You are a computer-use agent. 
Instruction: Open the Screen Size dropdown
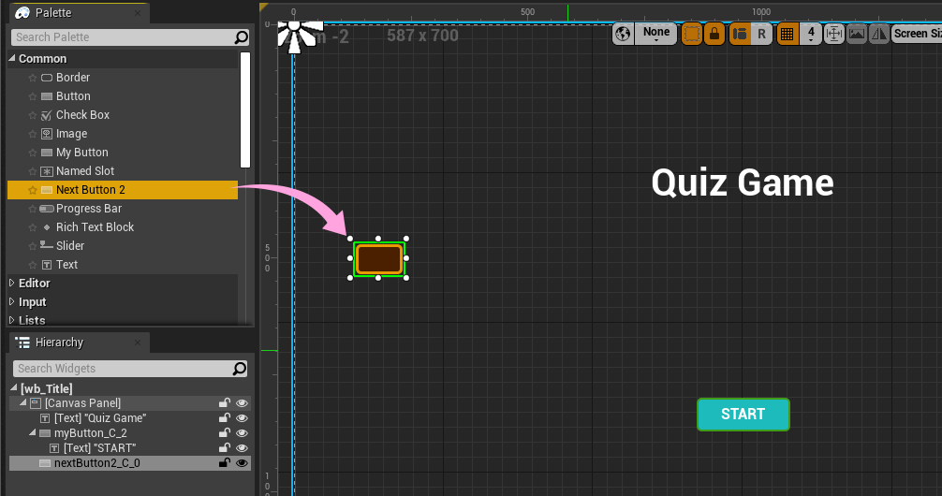[x=917, y=34]
